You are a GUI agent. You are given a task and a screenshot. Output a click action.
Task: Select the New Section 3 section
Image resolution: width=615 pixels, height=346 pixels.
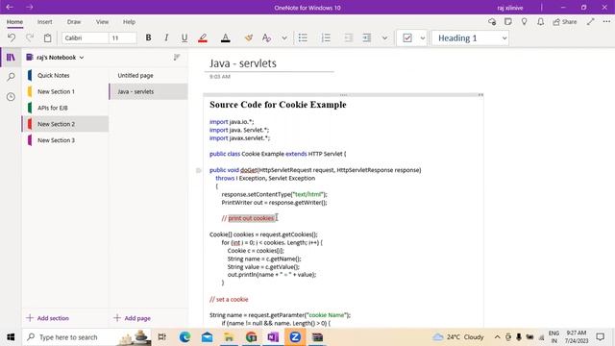(x=65, y=140)
